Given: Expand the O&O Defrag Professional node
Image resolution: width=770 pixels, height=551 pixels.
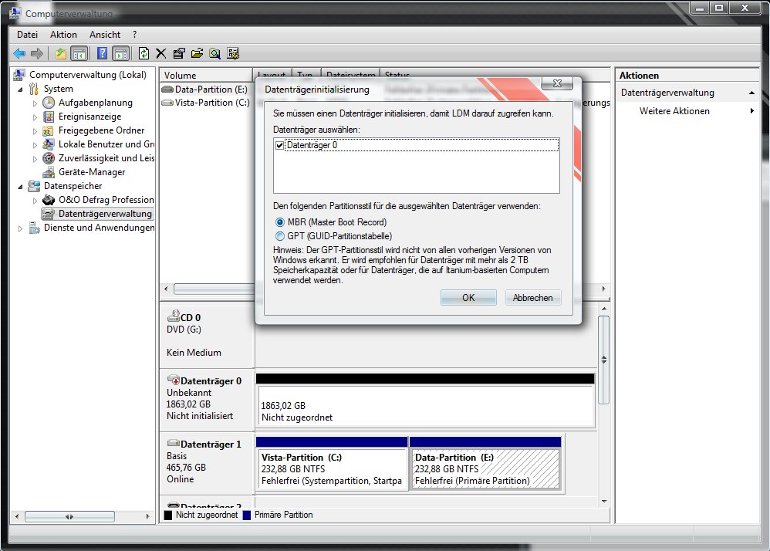Looking at the screenshot, I should [x=35, y=201].
